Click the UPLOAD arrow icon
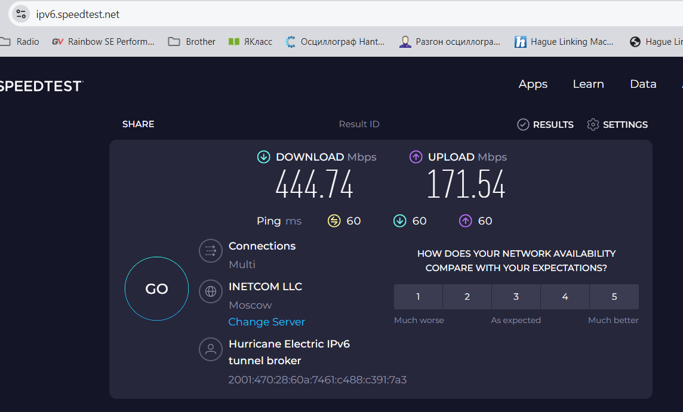 (416, 157)
